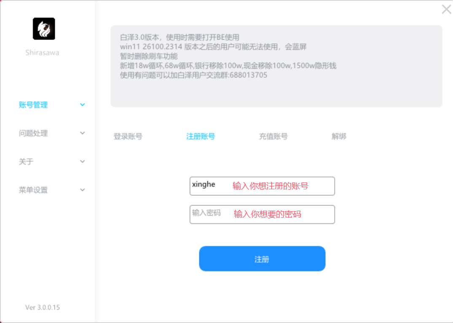Close the window with the X icon
The width and height of the screenshot is (453, 323).
tap(447, 9)
